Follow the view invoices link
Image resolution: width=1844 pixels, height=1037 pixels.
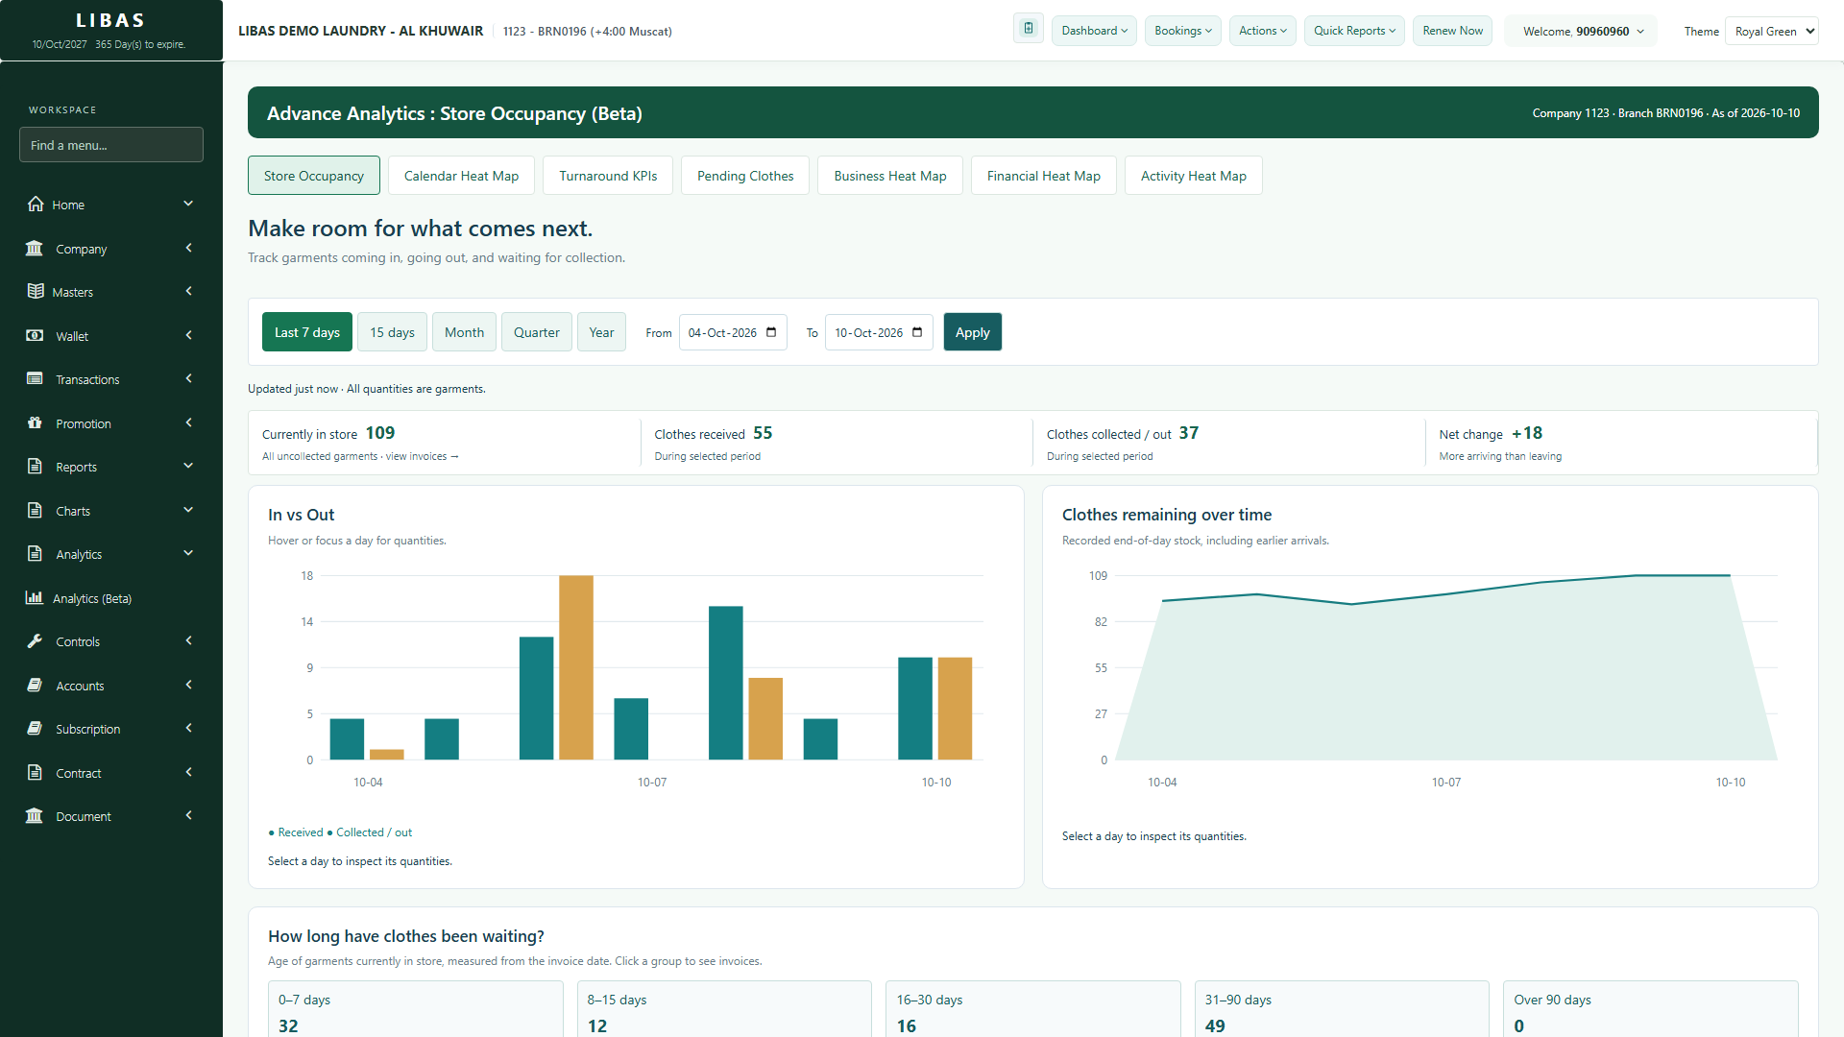click(422, 456)
